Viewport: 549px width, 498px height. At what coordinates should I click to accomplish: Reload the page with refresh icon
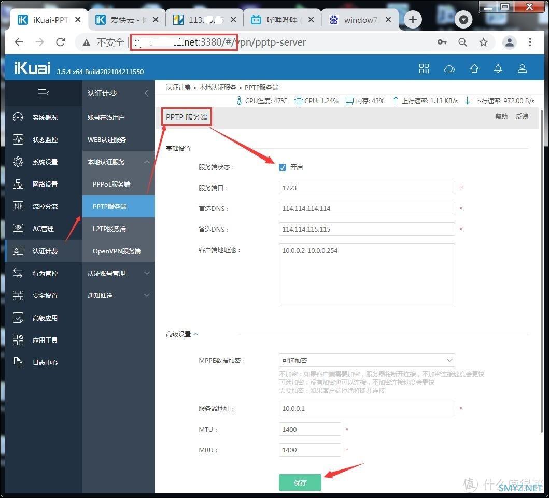61,42
